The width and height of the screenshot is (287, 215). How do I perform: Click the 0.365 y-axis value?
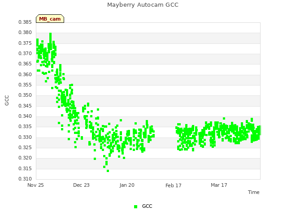[25, 64]
